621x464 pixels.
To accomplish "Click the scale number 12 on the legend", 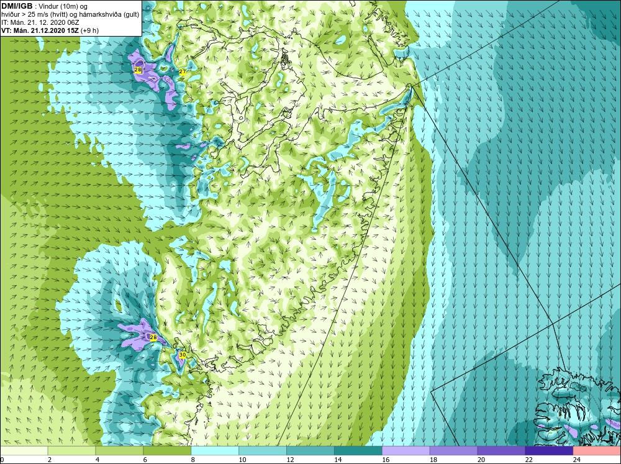I will 290,460.
